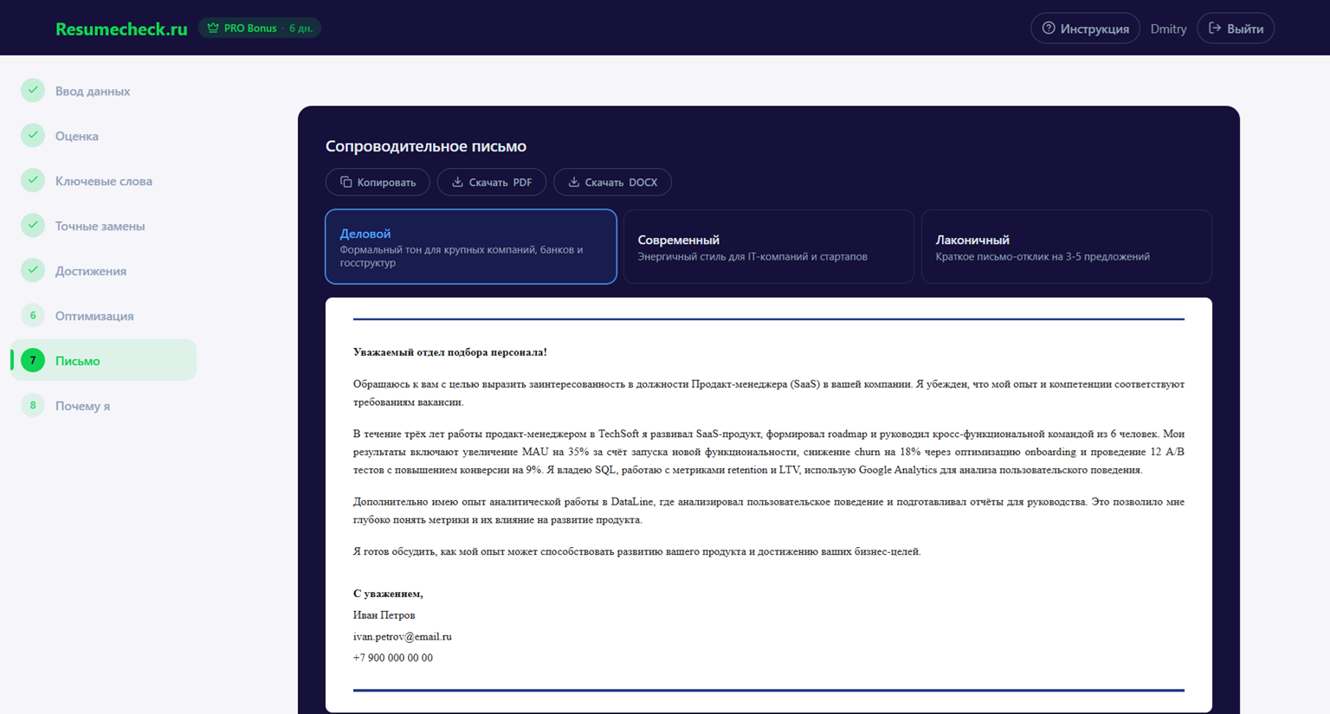Navigate to the Оптимизация step
1330x714 pixels.
coord(94,315)
